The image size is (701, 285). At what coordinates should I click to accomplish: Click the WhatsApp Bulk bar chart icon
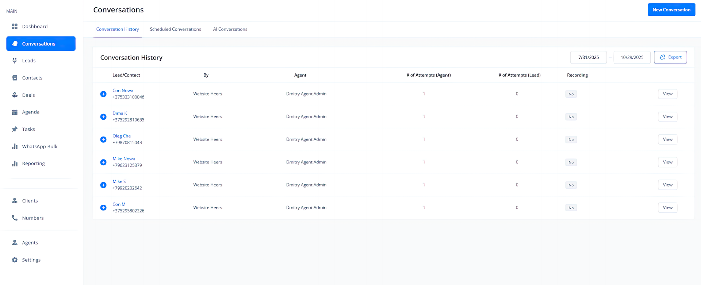[15, 146]
